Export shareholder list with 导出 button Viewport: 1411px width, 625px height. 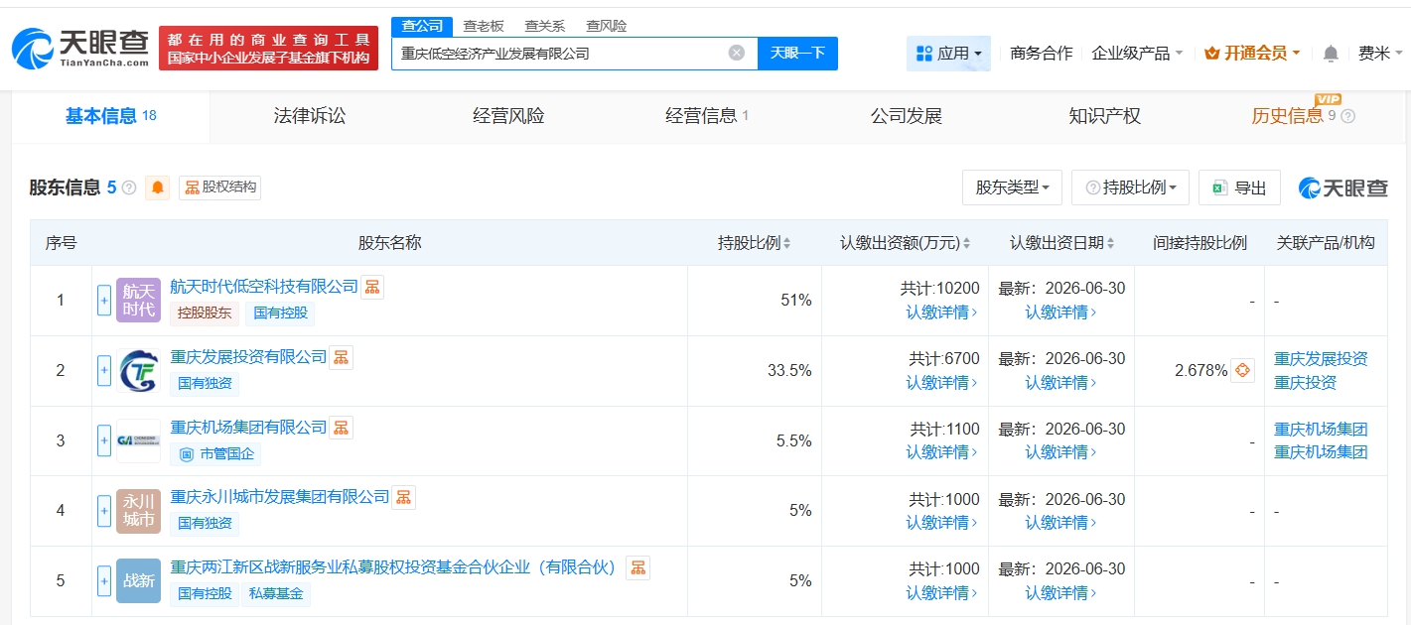(1239, 187)
